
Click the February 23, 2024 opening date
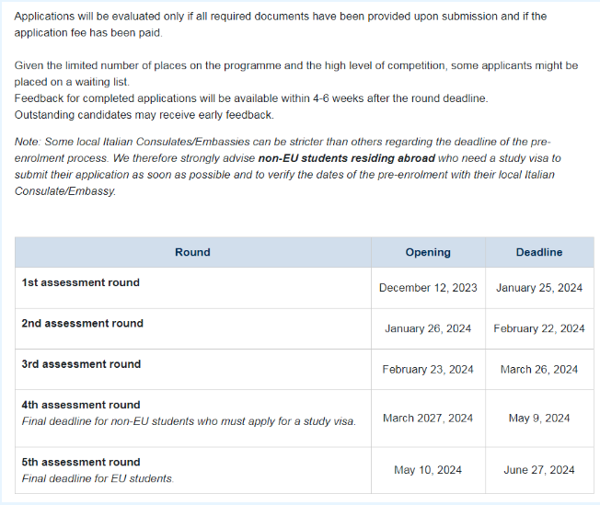(x=428, y=369)
